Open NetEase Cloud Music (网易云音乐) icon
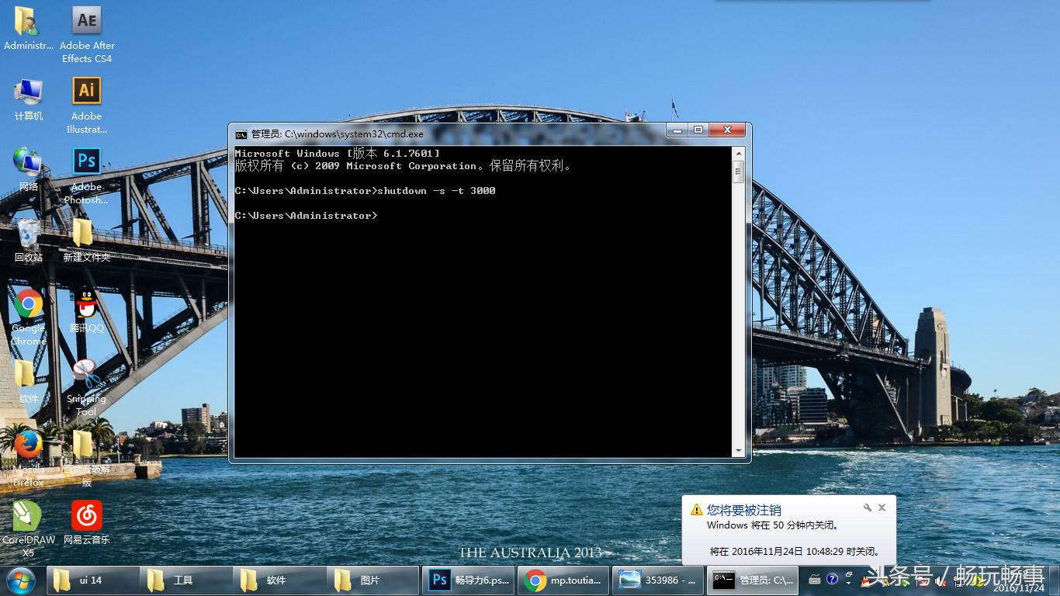Screen dimensions: 1060x596 [87, 516]
